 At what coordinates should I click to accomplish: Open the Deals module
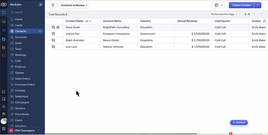coord(26,43)
